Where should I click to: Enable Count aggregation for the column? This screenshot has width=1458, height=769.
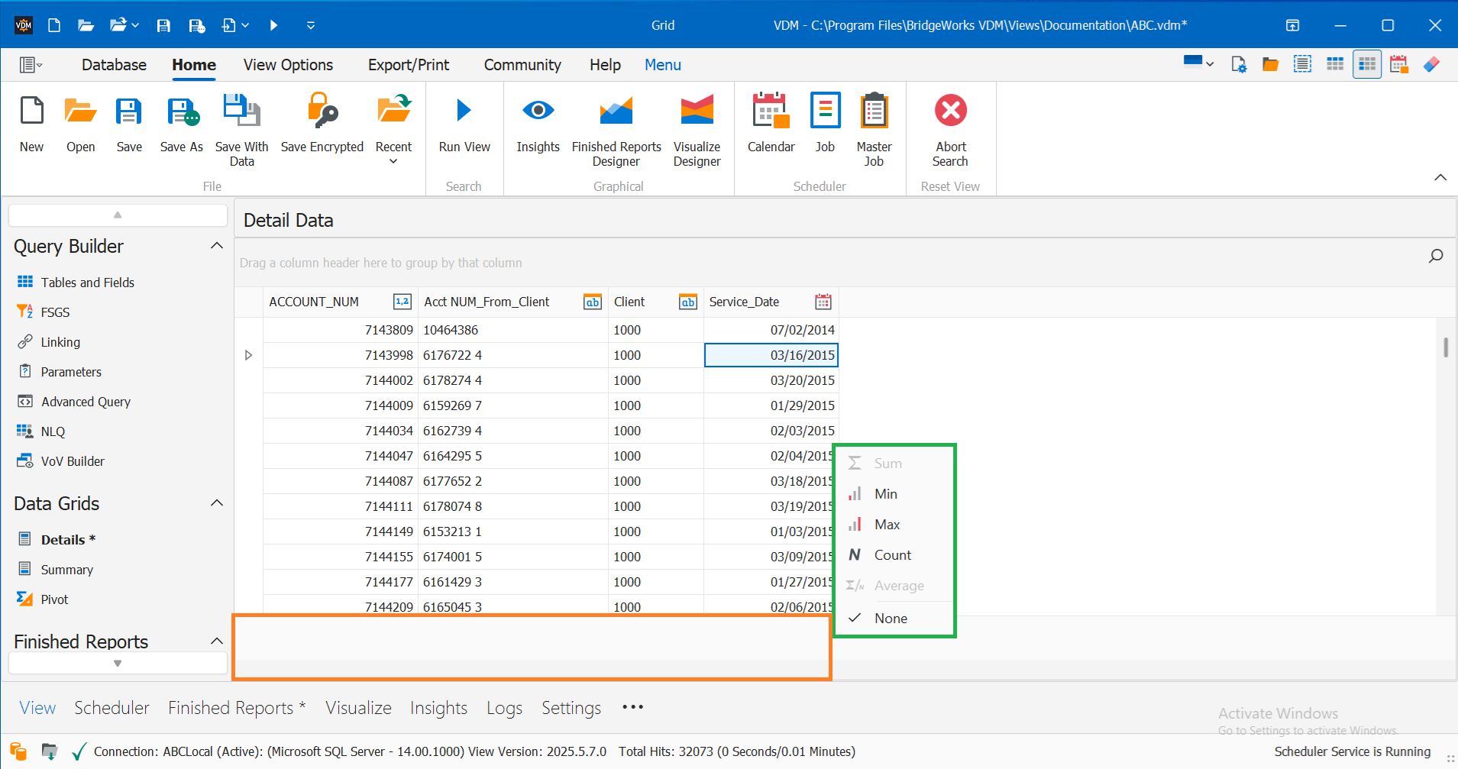[x=892, y=554]
